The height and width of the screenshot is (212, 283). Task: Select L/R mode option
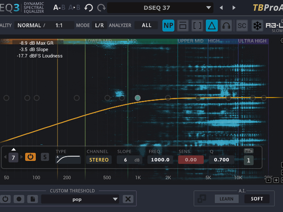(x=100, y=25)
